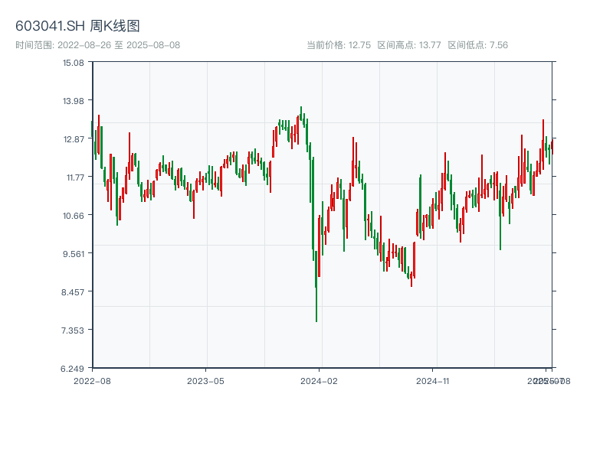Click the 15.08 y-axis price label
The image size is (613, 459).
pos(73,63)
